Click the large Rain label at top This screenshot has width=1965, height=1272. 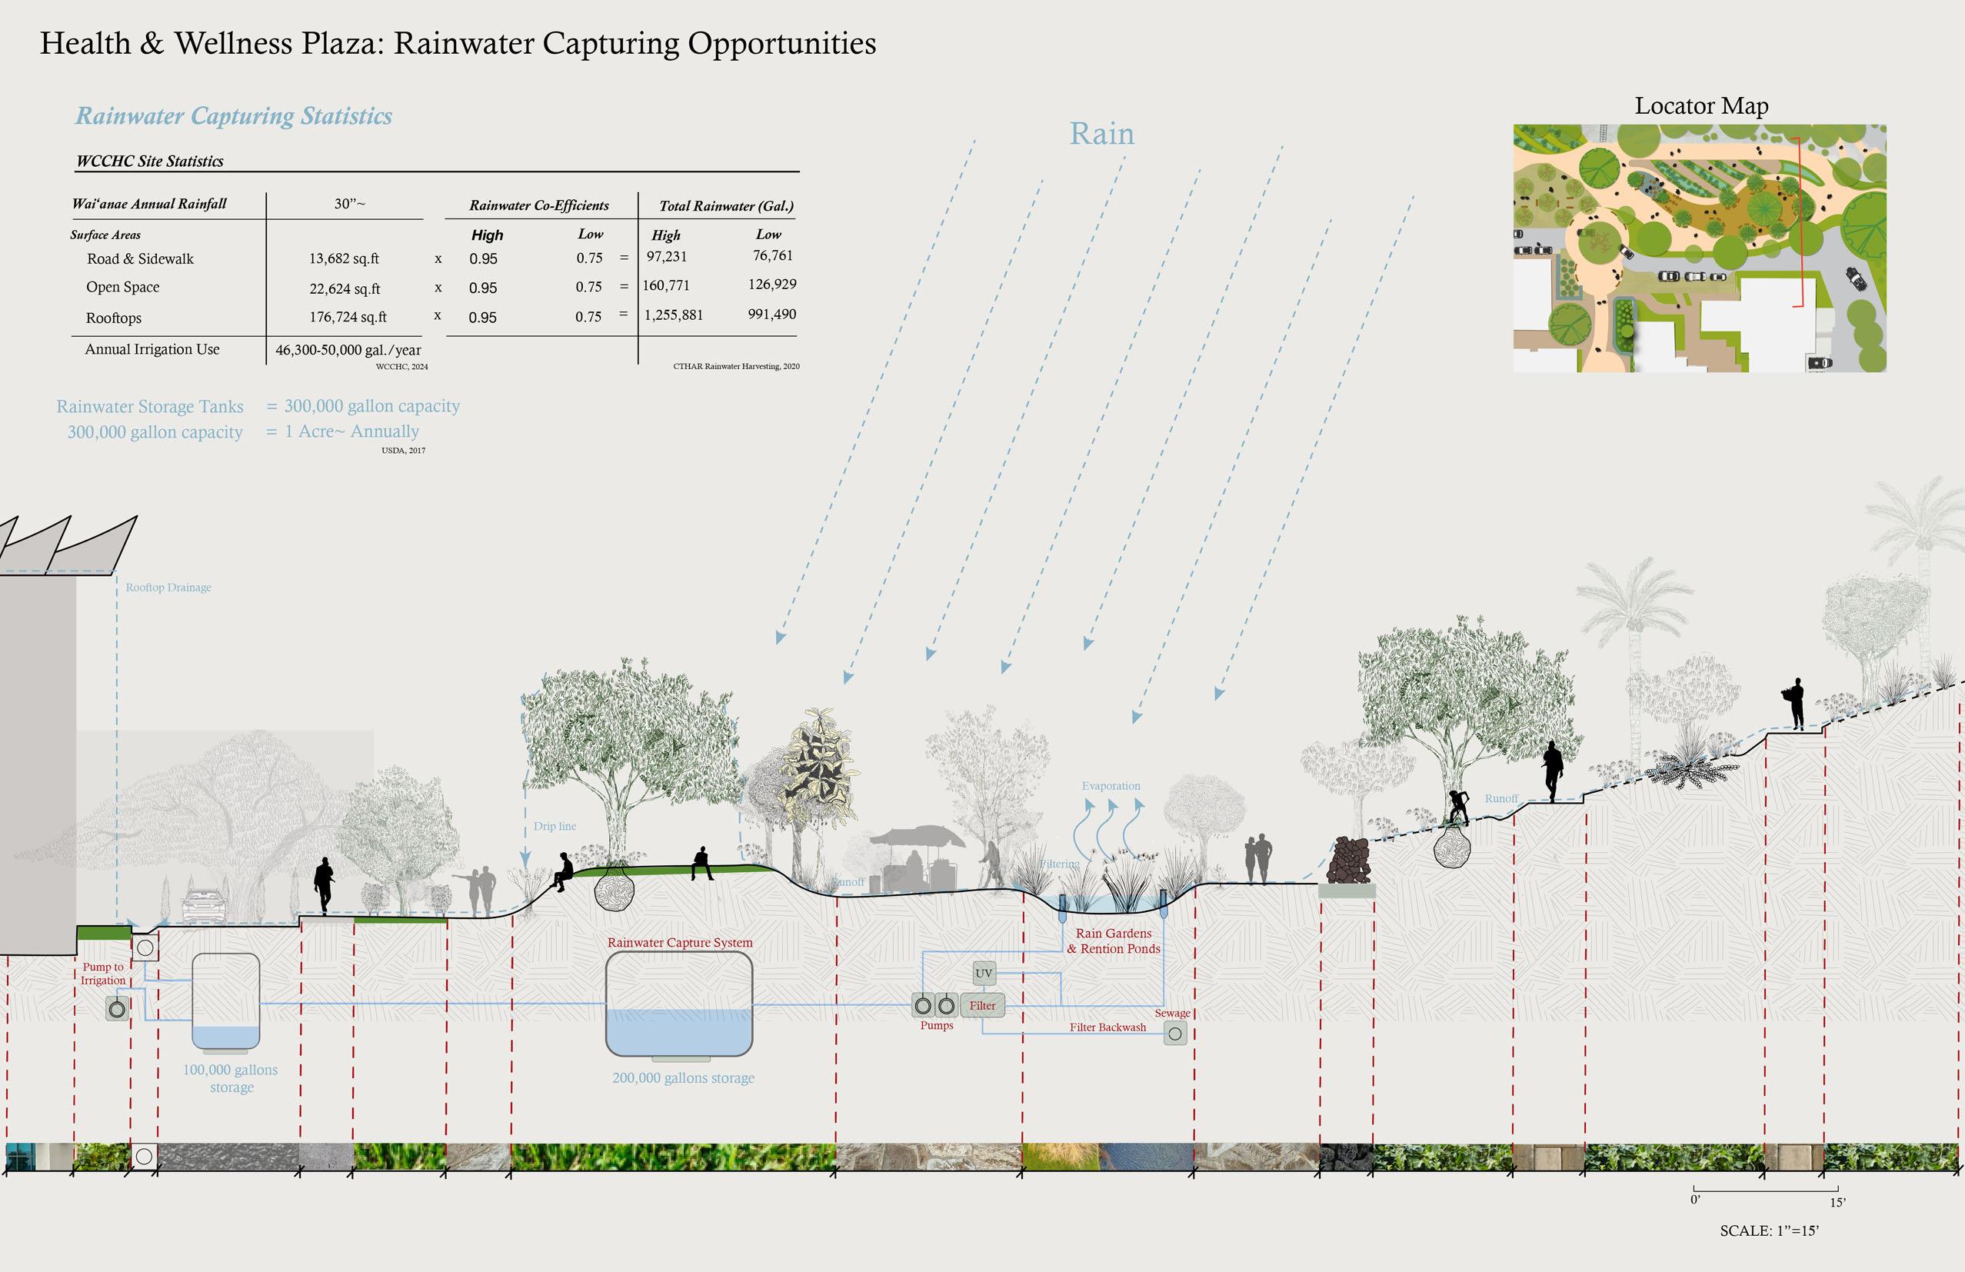[1101, 134]
